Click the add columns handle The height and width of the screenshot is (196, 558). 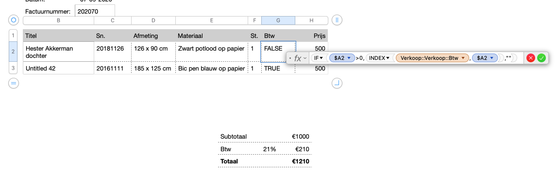[x=338, y=20]
